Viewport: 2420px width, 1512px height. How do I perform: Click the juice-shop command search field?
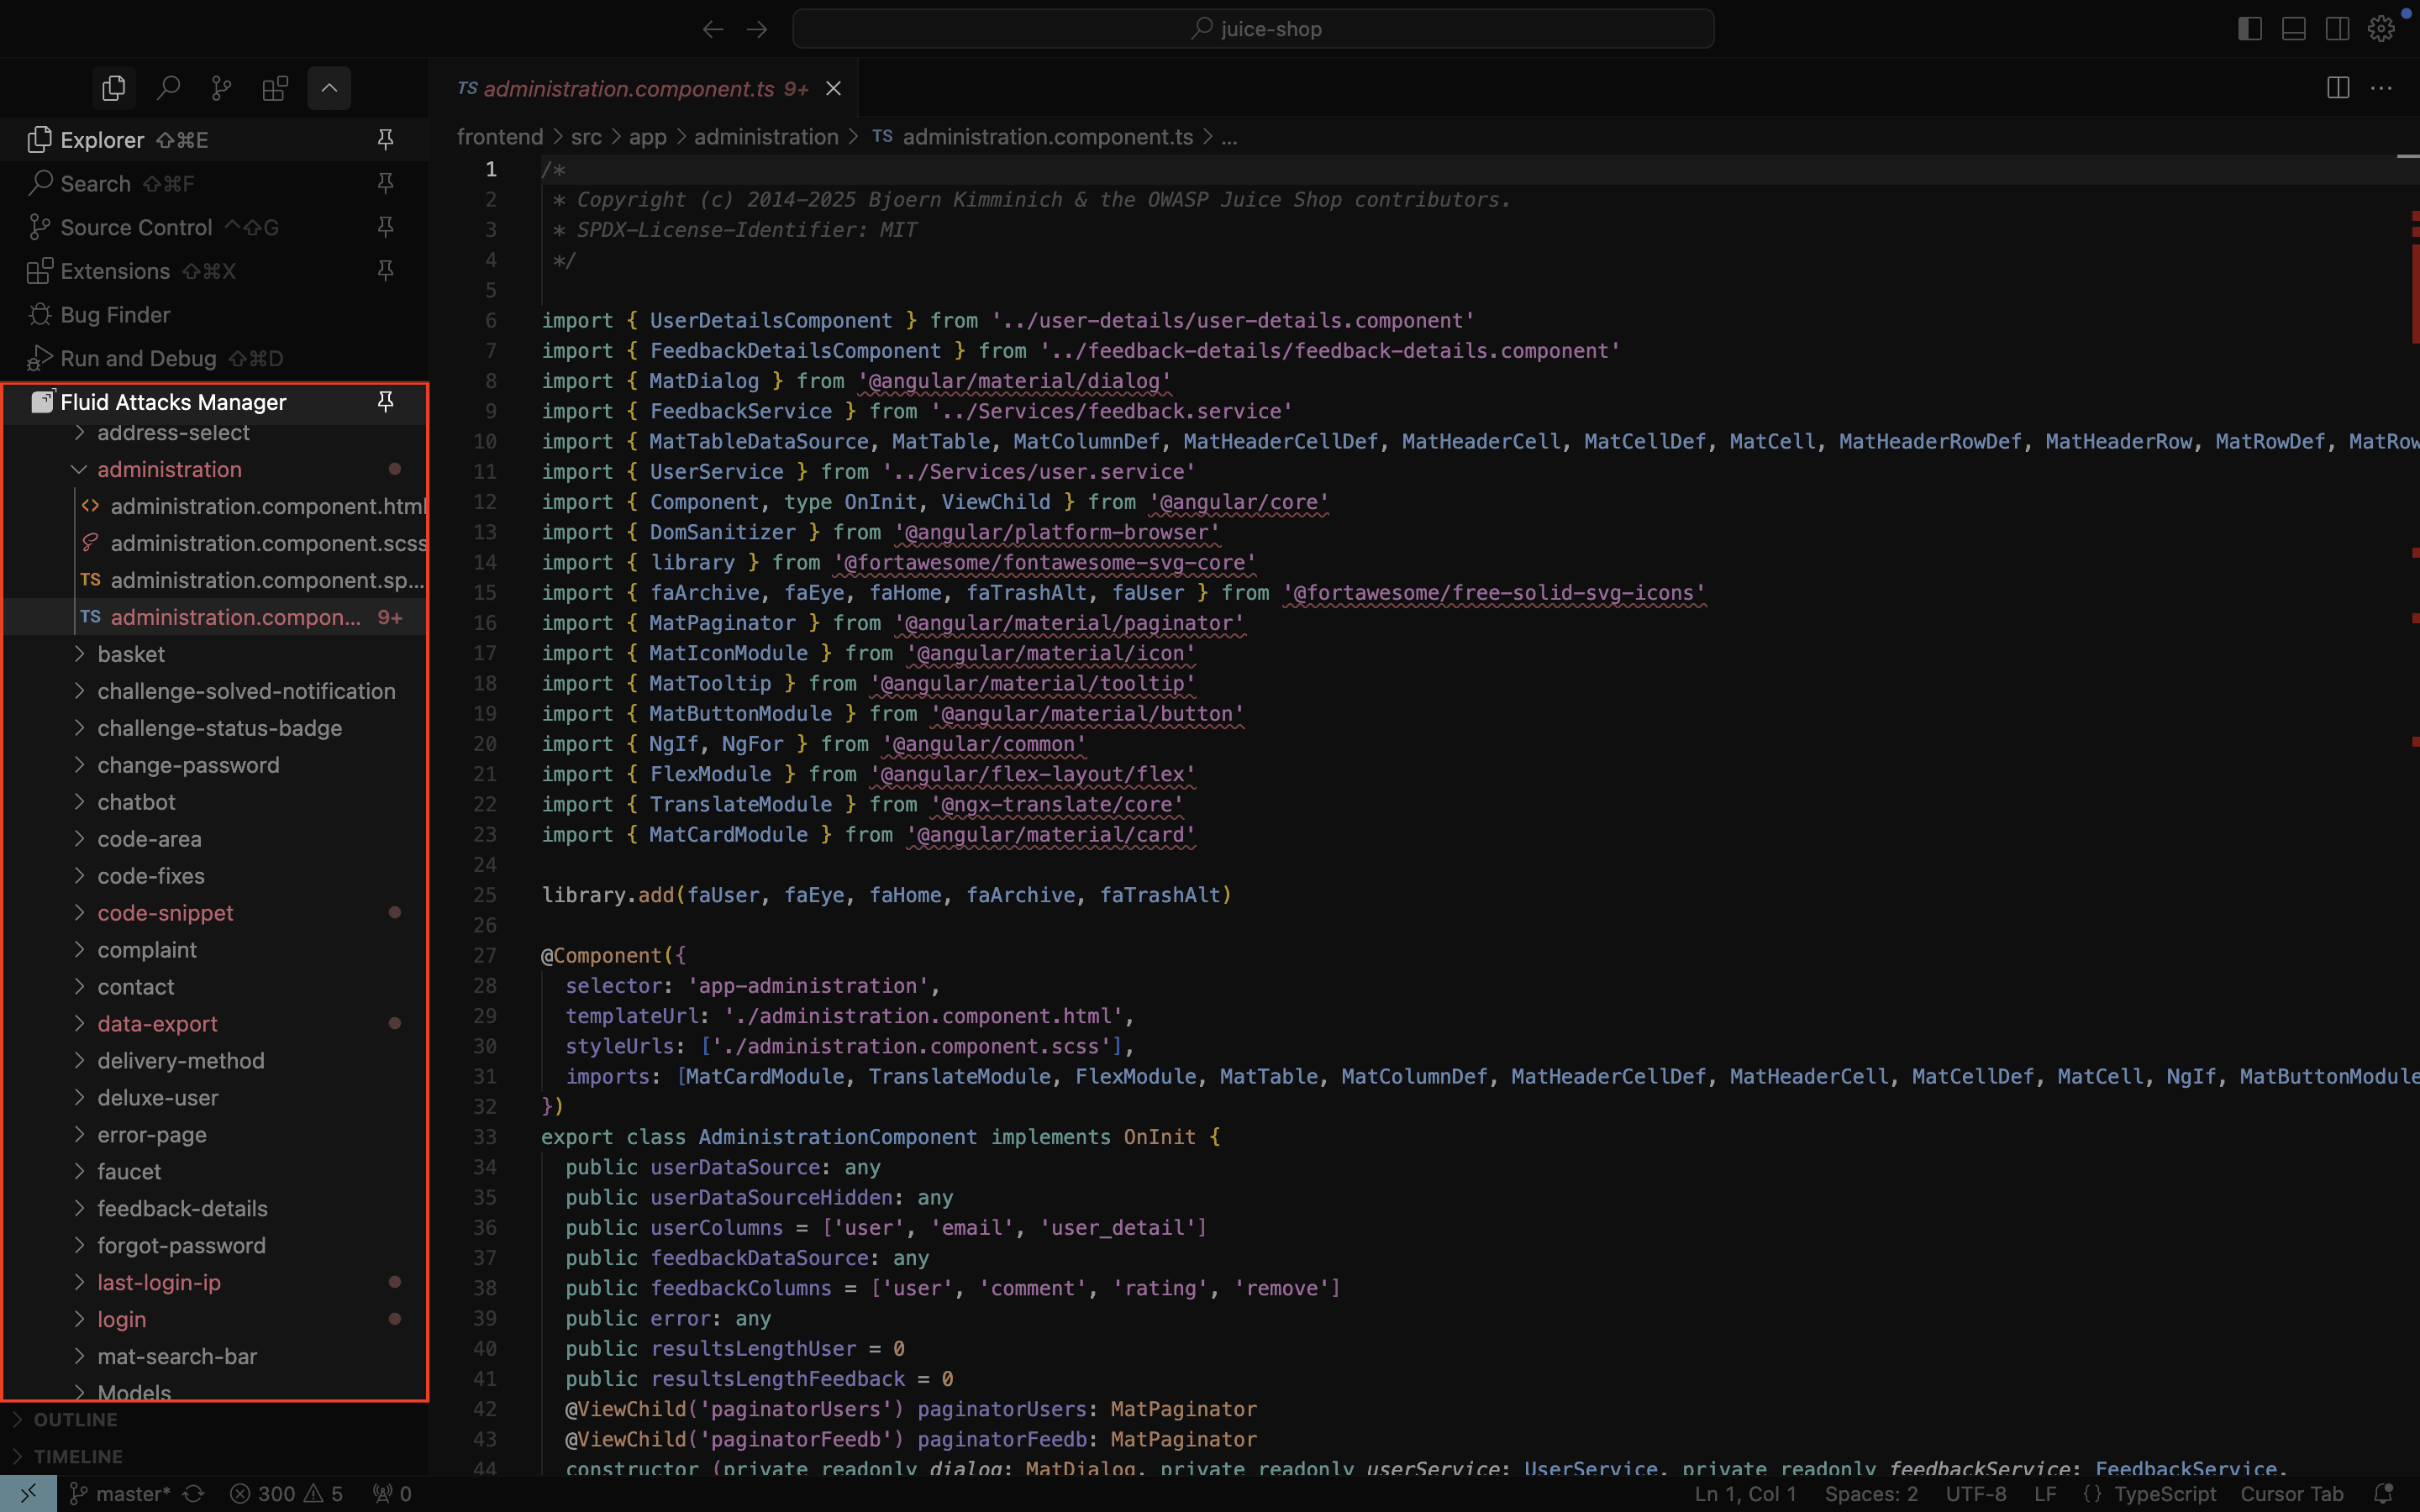(x=1253, y=29)
